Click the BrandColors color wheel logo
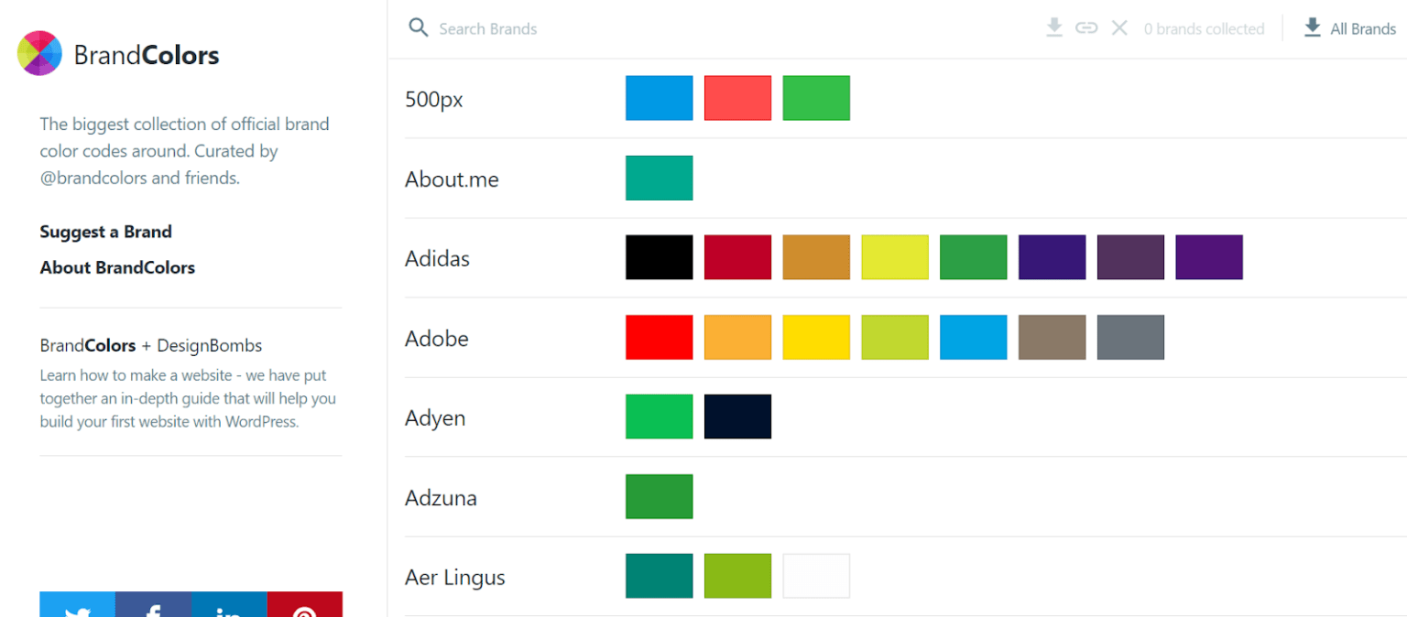The height and width of the screenshot is (617, 1407). tap(38, 52)
